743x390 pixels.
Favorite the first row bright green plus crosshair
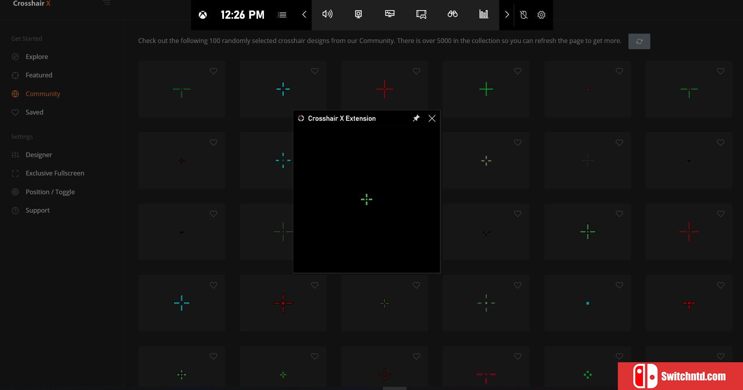[x=518, y=71]
